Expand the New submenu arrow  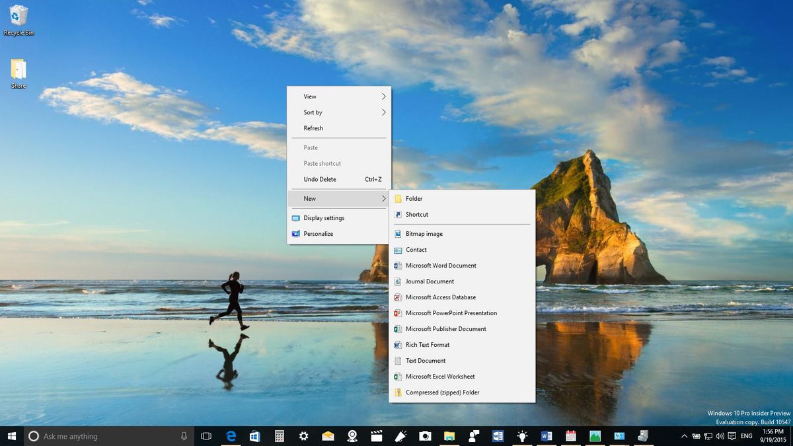[383, 198]
